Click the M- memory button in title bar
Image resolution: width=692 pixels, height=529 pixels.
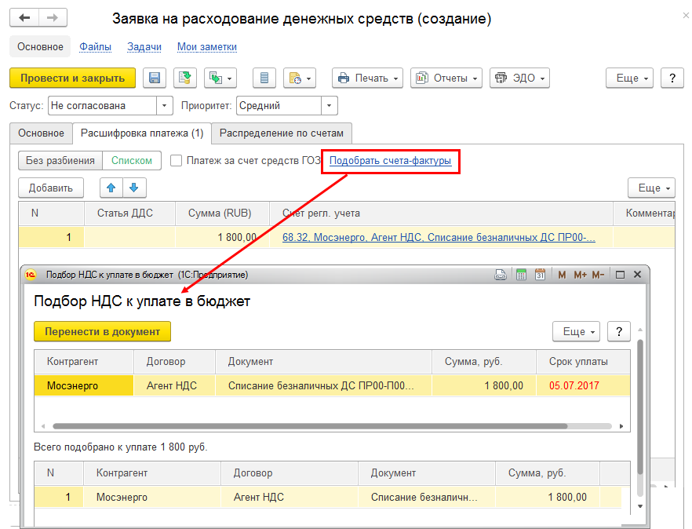[598, 275]
